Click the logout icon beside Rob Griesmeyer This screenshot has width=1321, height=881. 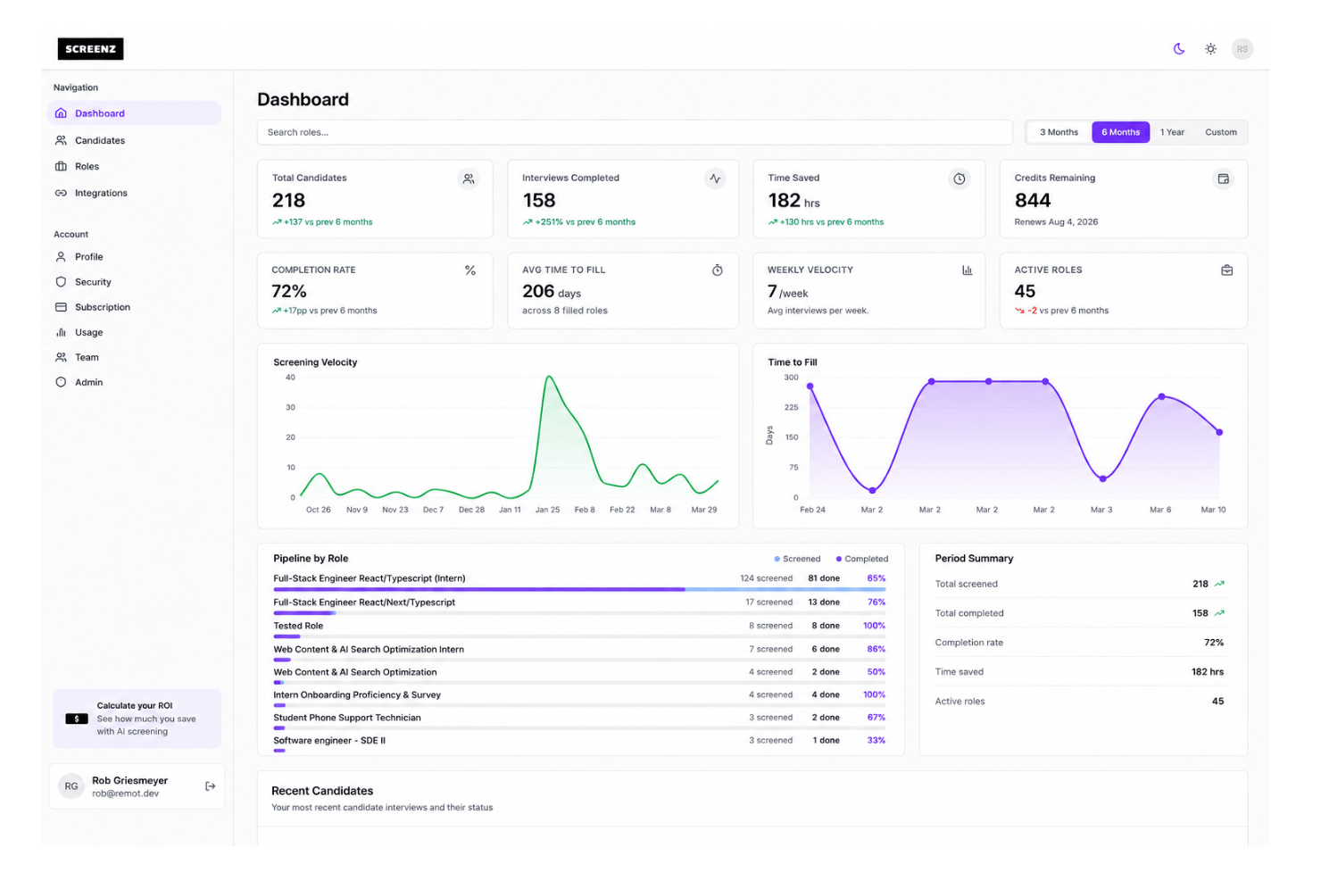211,786
